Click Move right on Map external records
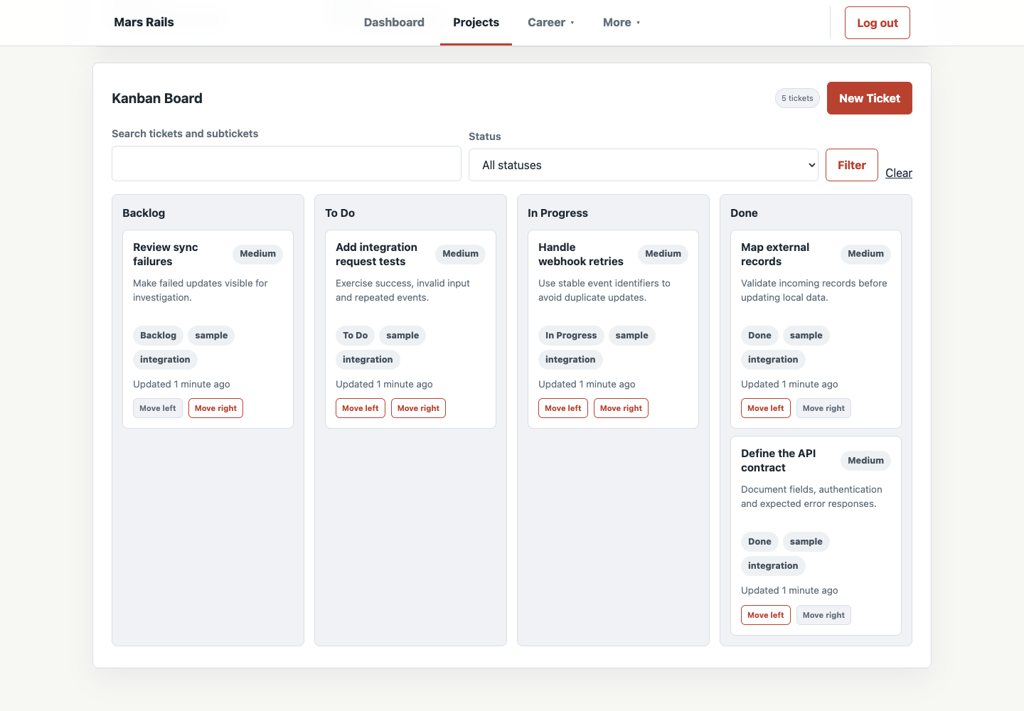 (x=823, y=408)
